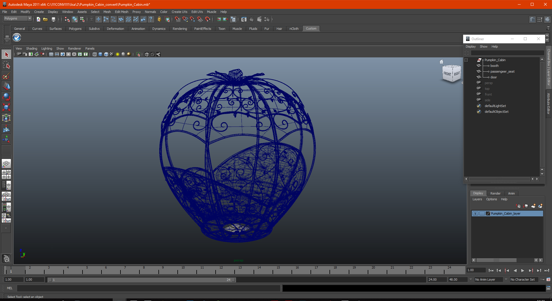Open Pumpkin_Cabin_layer color swatch
This screenshot has height=301, width=552.
coord(488,213)
